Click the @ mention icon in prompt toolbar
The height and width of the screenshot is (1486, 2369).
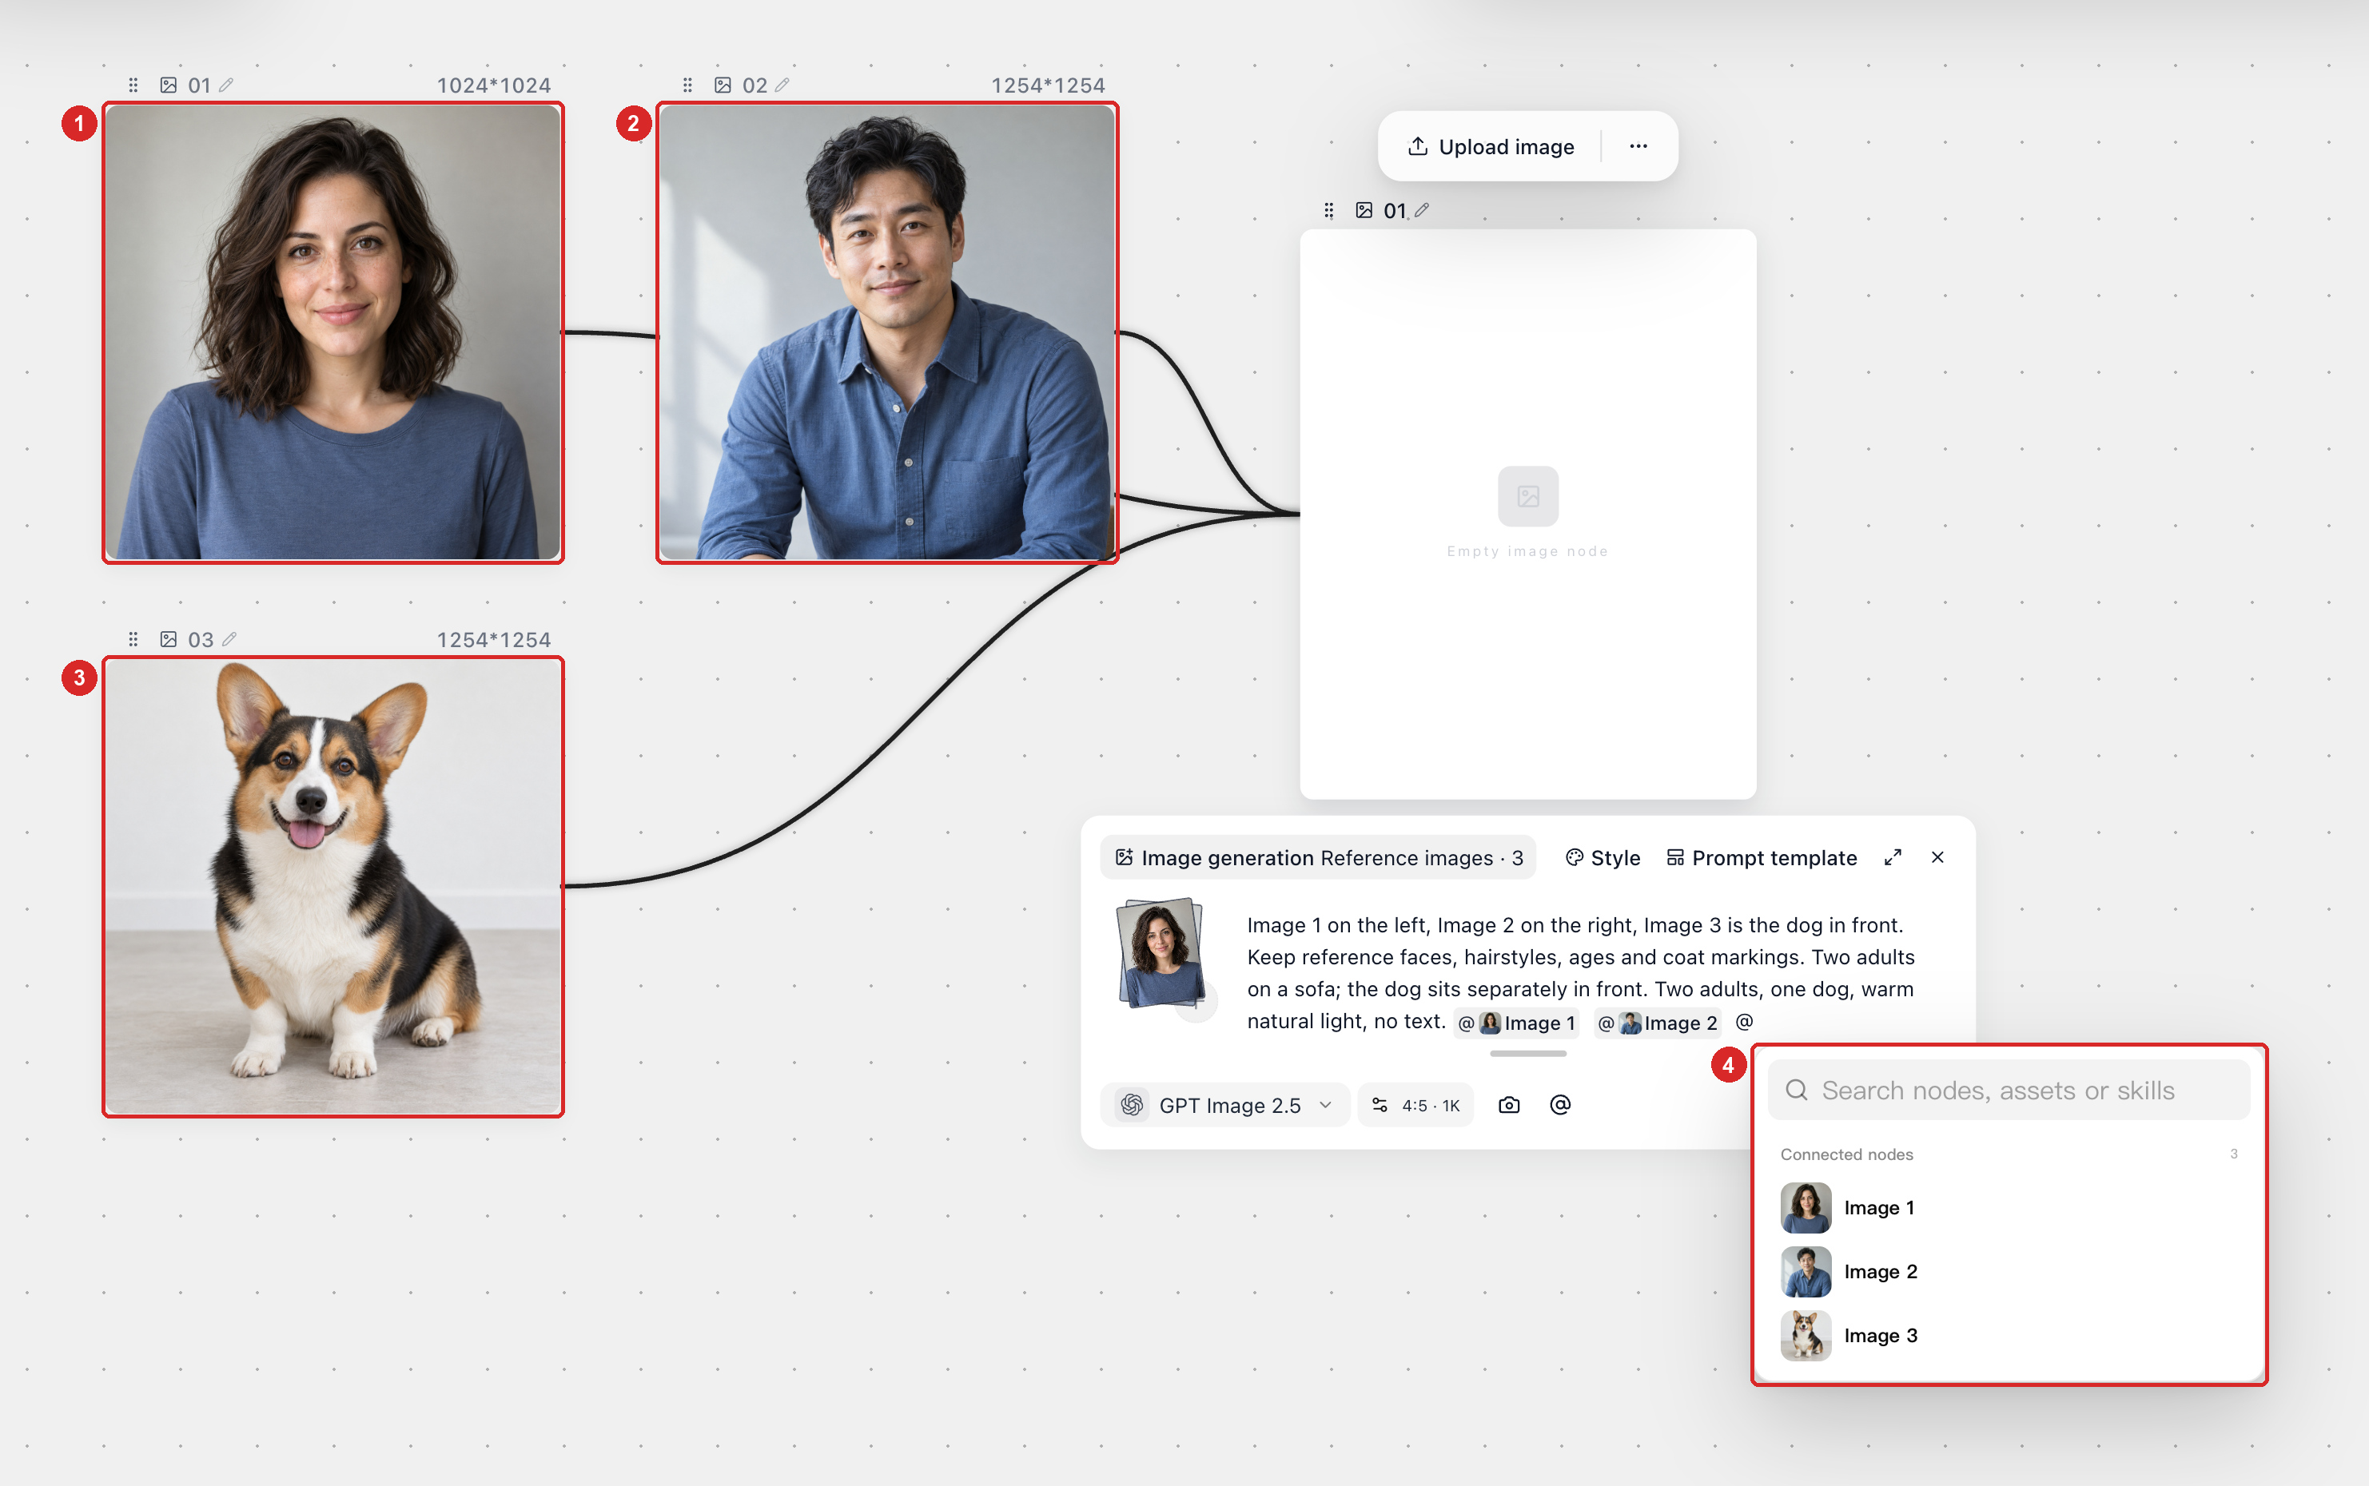[1560, 1106]
